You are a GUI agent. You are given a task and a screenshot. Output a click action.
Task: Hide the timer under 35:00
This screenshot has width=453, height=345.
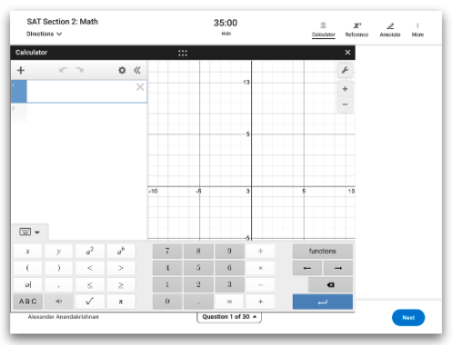tap(226, 34)
